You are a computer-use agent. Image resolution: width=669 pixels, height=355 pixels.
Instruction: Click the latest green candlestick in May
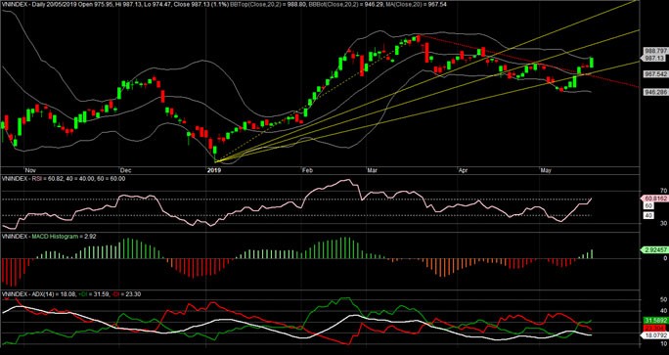pyautogui.click(x=592, y=63)
